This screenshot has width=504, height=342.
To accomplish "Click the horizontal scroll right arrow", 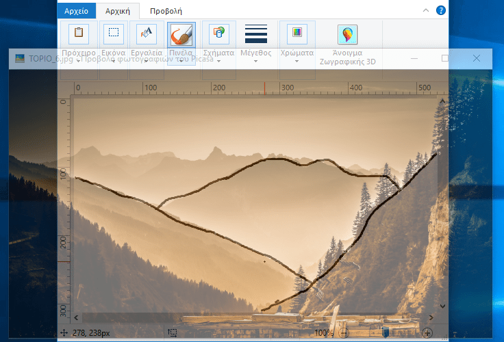I will coord(431,317).
